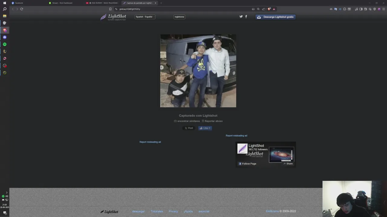Go forward to the next page
This screenshot has height=217, width=387.
coord(17,9)
